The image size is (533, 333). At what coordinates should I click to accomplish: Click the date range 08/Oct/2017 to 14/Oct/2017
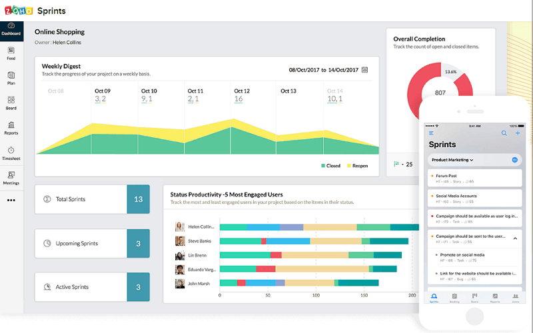(x=324, y=70)
